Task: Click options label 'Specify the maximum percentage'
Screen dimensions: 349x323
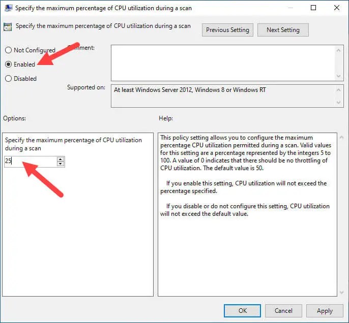Action: coord(73,144)
